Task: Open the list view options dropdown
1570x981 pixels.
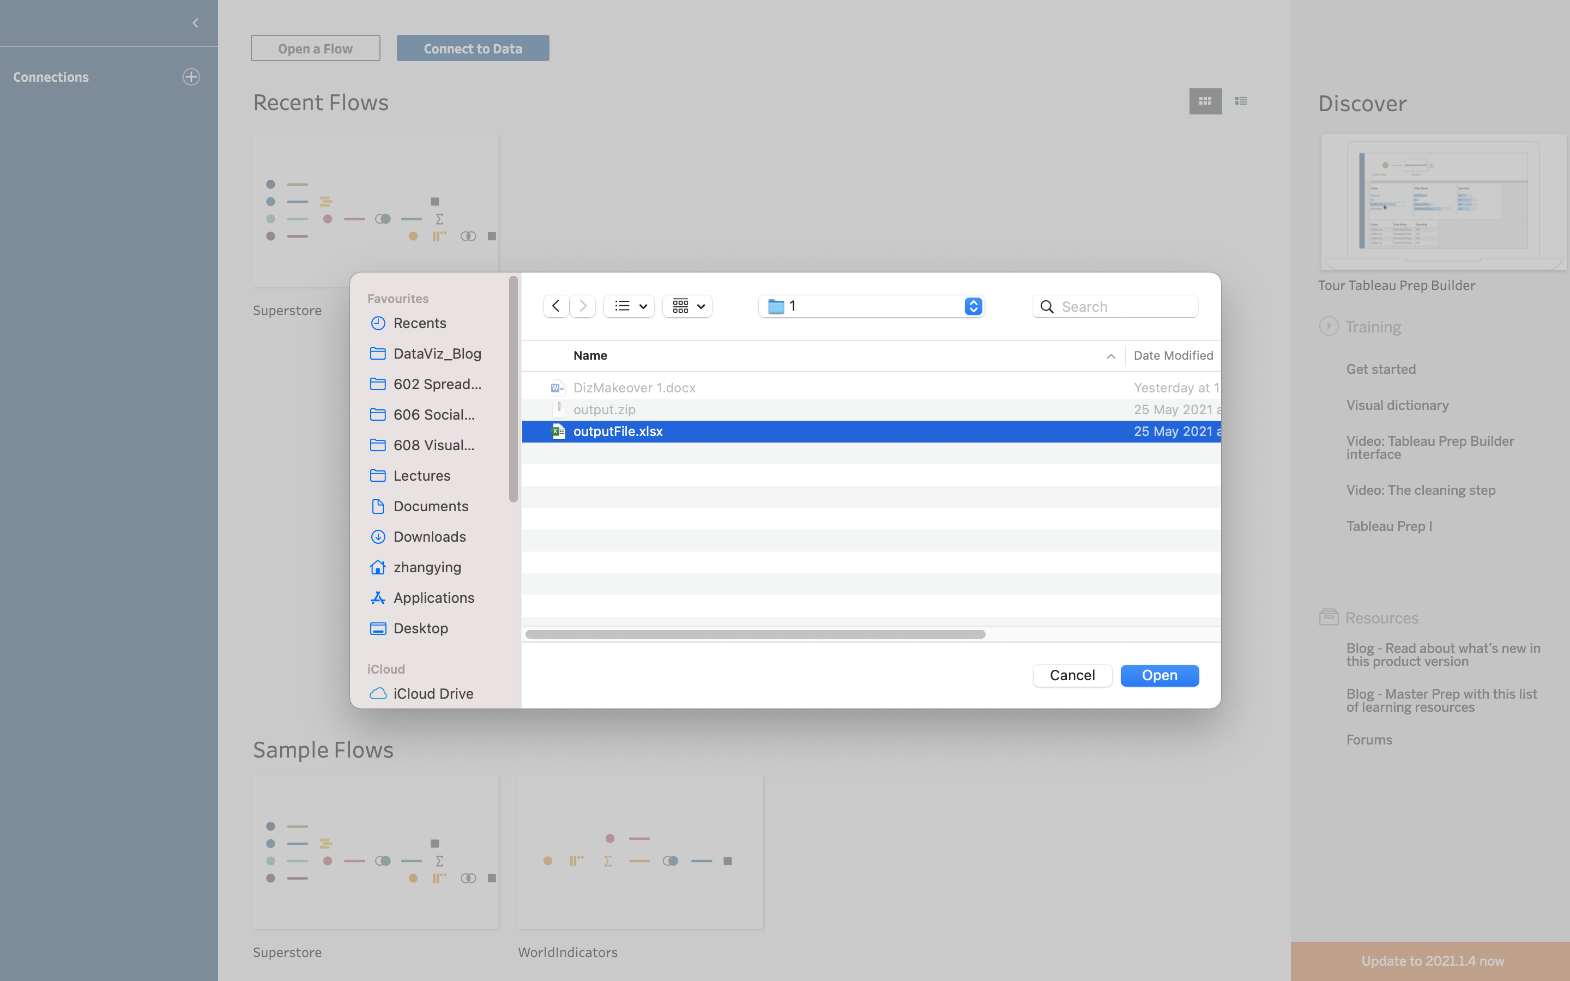Action: (629, 306)
